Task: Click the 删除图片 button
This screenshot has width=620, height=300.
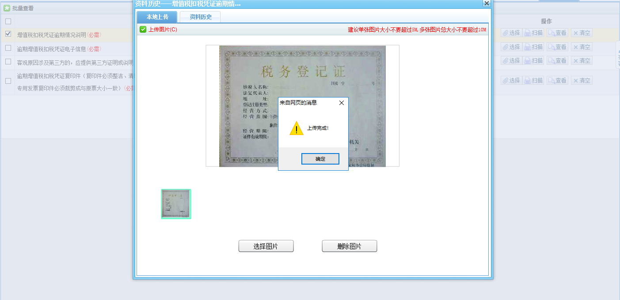Action: 349,246
